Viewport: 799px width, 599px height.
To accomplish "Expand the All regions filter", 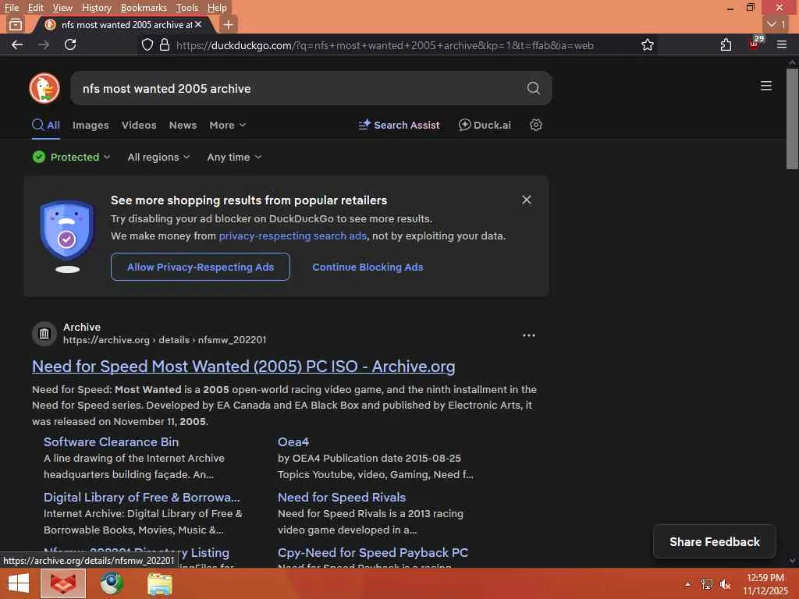I will pyautogui.click(x=158, y=157).
